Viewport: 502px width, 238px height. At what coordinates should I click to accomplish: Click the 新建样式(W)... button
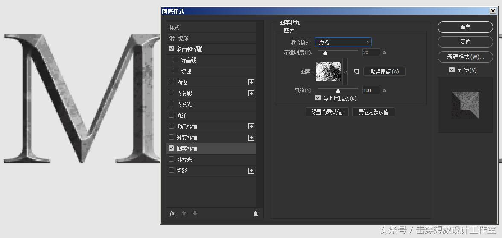tap(465, 57)
